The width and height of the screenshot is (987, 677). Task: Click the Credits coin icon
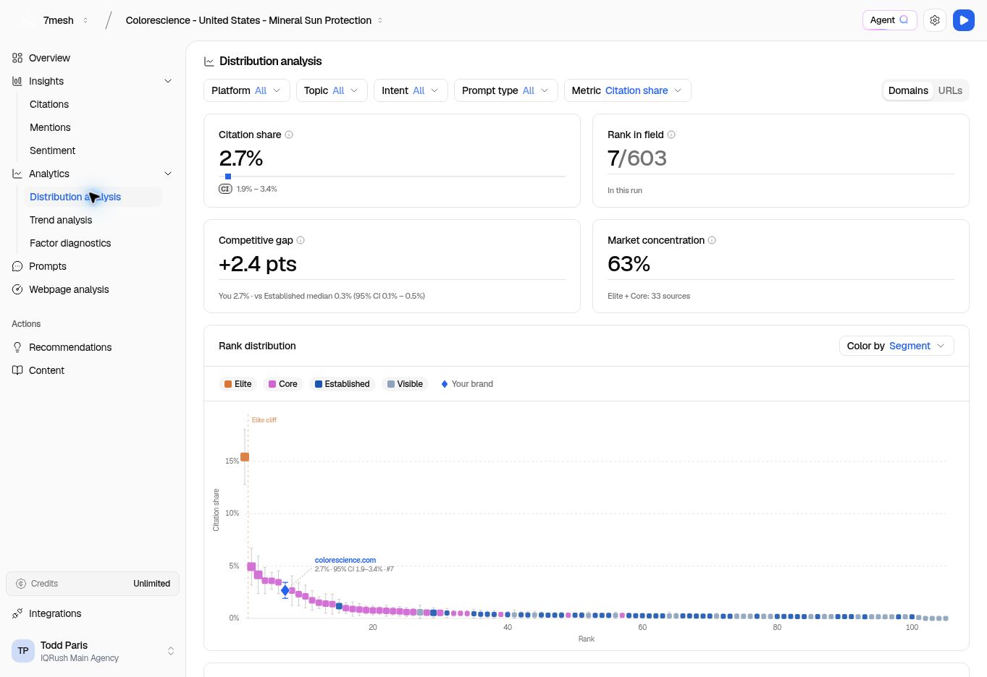pyautogui.click(x=21, y=584)
